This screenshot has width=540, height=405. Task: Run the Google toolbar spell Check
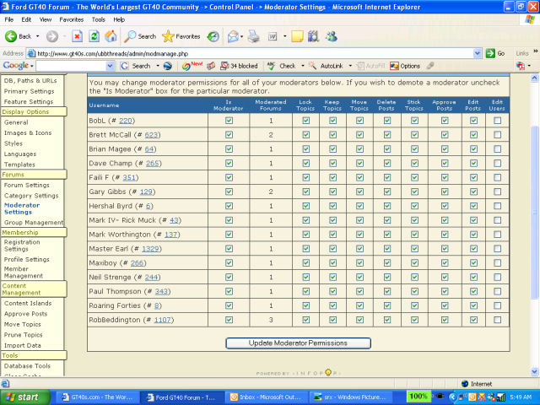point(282,66)
